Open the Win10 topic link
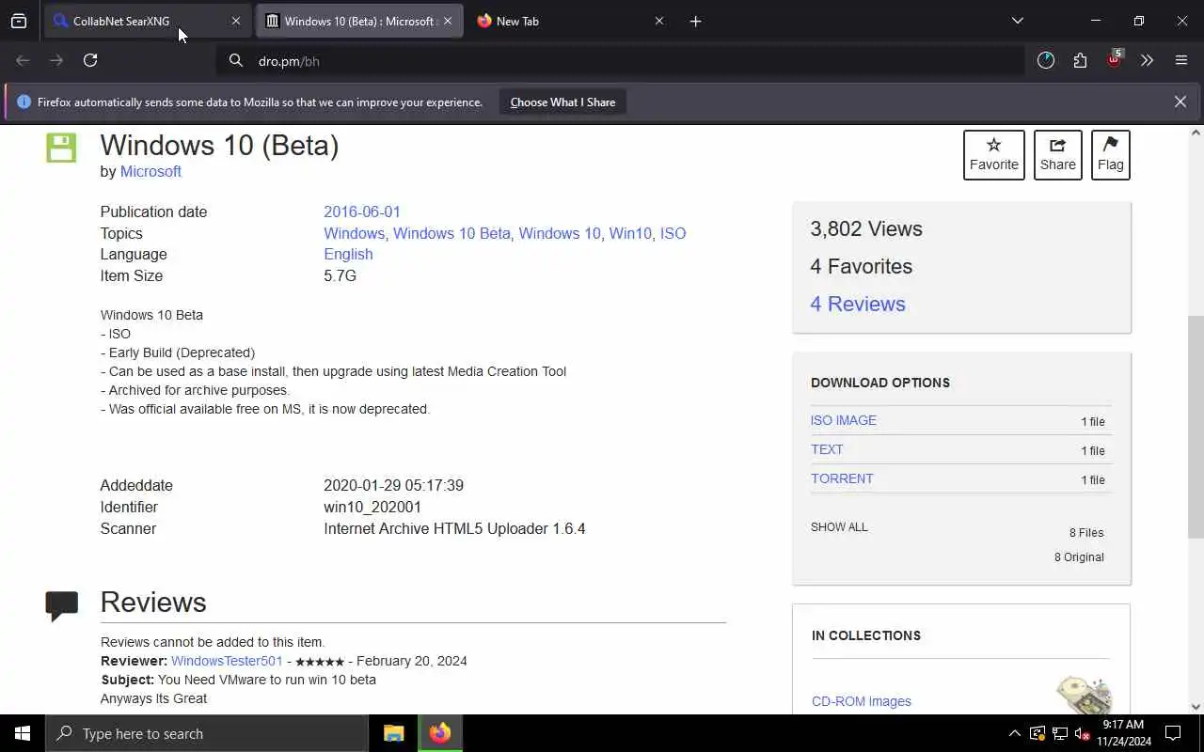Screen dimensions: 1204x752 [x=630, y=233]
